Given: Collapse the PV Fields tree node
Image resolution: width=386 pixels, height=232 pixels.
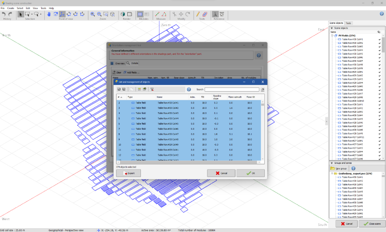Looking at the screenshot, I should [x=332, y=36].
